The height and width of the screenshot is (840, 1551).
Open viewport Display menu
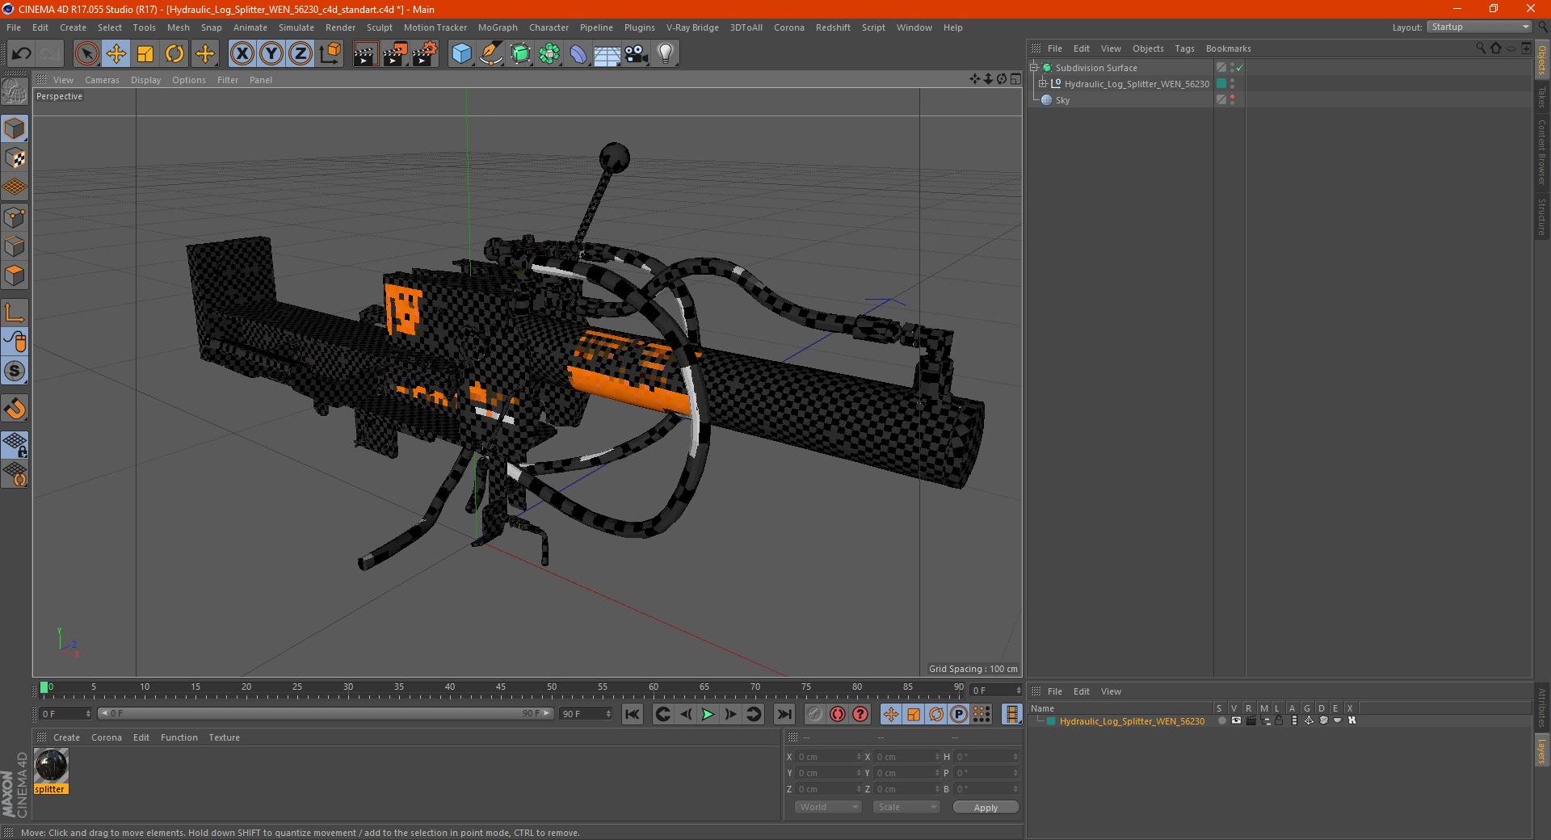click(x=145, y=80)
